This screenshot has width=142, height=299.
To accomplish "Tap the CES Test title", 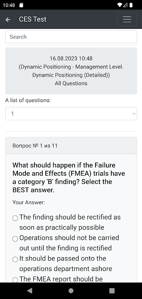I will coord(33,19).
